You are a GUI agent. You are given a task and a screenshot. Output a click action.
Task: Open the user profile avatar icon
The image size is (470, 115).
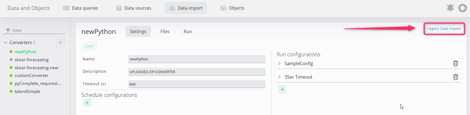[x=462, y=8]
